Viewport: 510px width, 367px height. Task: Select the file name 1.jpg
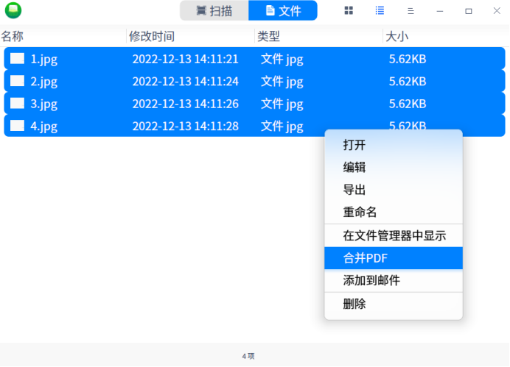click(x=44, y=60)
